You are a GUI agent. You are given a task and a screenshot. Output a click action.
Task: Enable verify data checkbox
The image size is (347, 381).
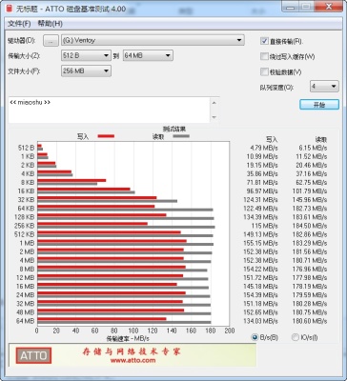click(x=264, y=71)
